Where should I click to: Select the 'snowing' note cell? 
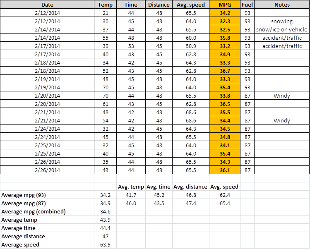click(x=281, y=21)
